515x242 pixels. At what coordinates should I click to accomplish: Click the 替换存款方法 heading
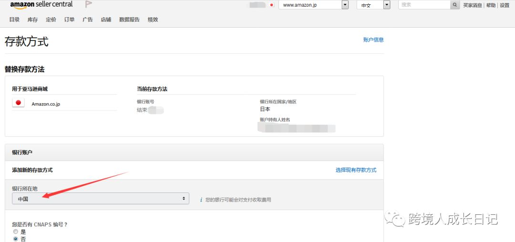tap(25, 69)
